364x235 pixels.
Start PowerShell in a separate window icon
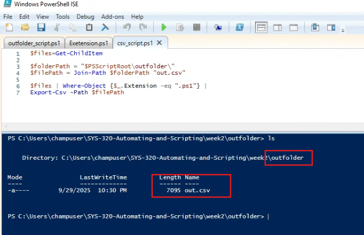(x=240, y=27)
